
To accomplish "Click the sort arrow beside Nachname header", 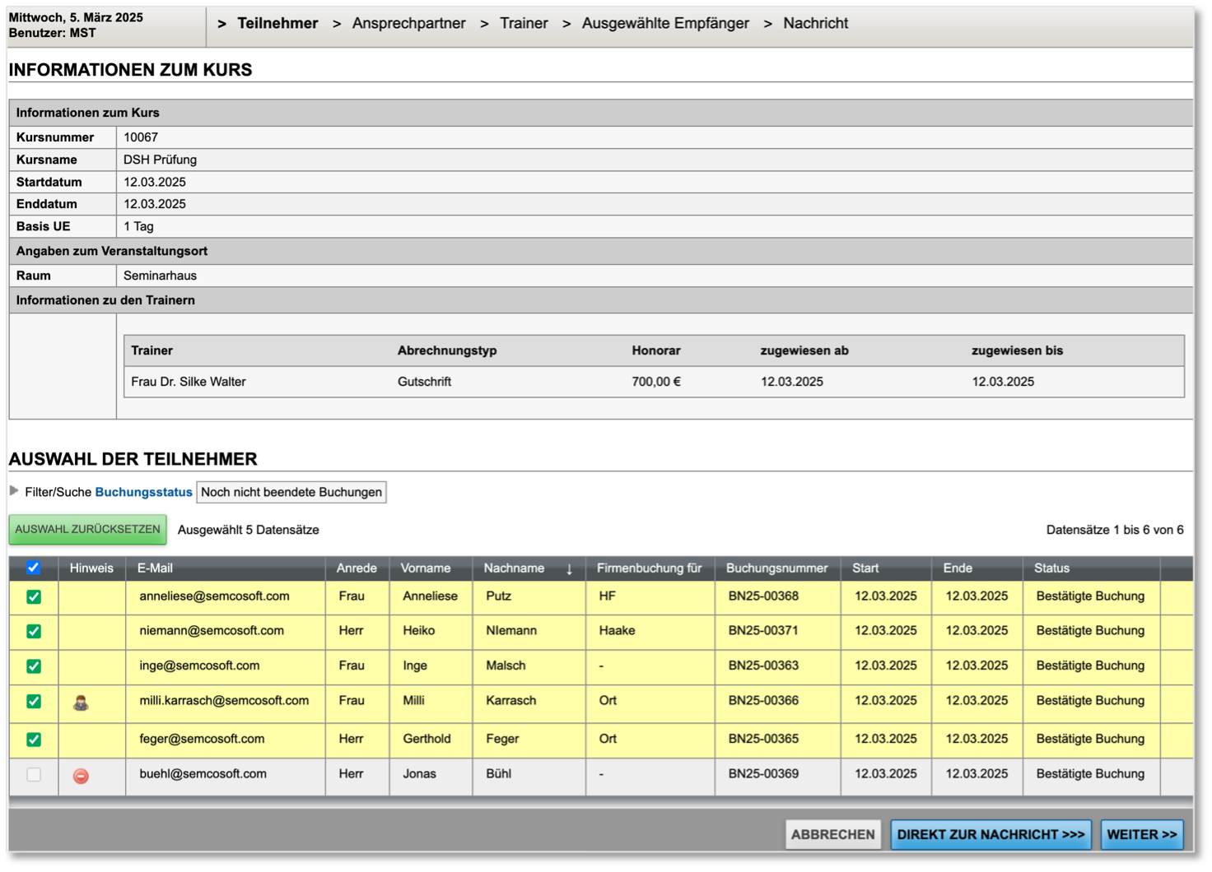I will click(569, 568).
